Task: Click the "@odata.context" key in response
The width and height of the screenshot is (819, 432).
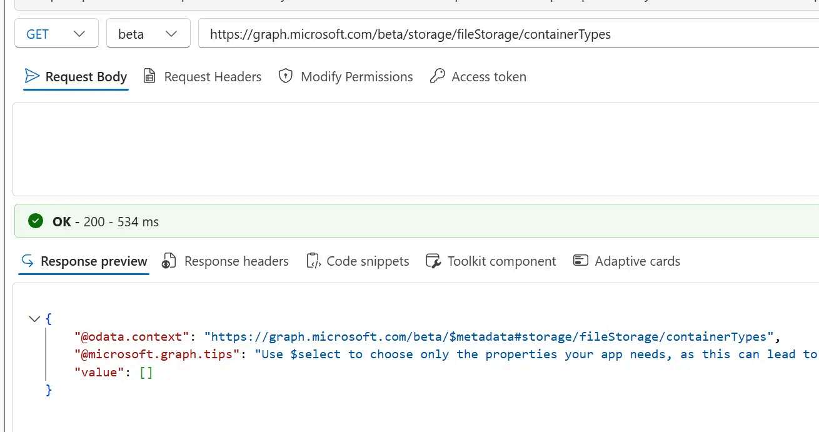Action: point(132,337)
